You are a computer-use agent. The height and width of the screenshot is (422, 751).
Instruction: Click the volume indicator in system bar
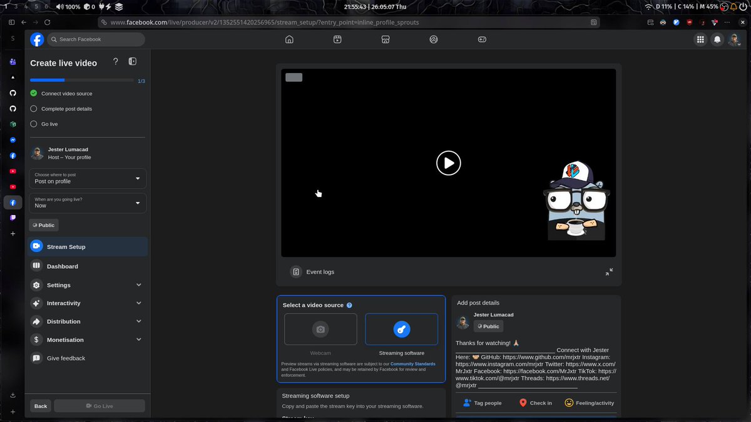click(68, 7)
